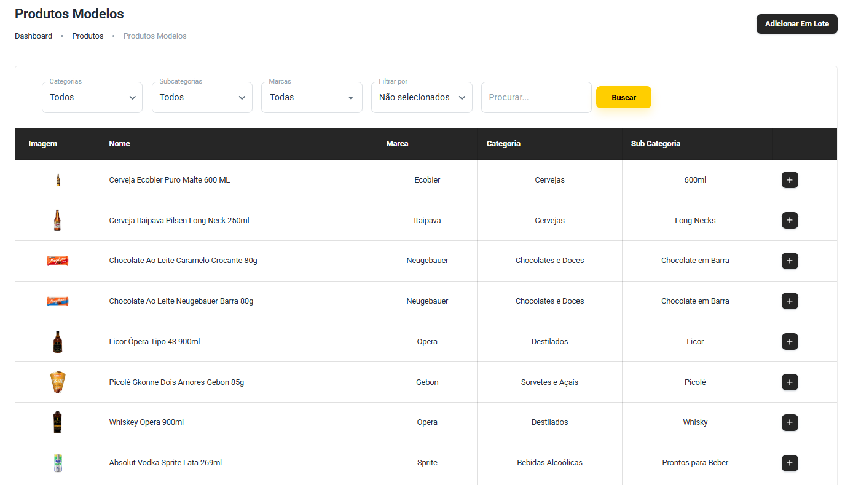Viewport: 853px width, 485px height.
Task: Click the Ecobier brand cell
Action: (427, 180)
